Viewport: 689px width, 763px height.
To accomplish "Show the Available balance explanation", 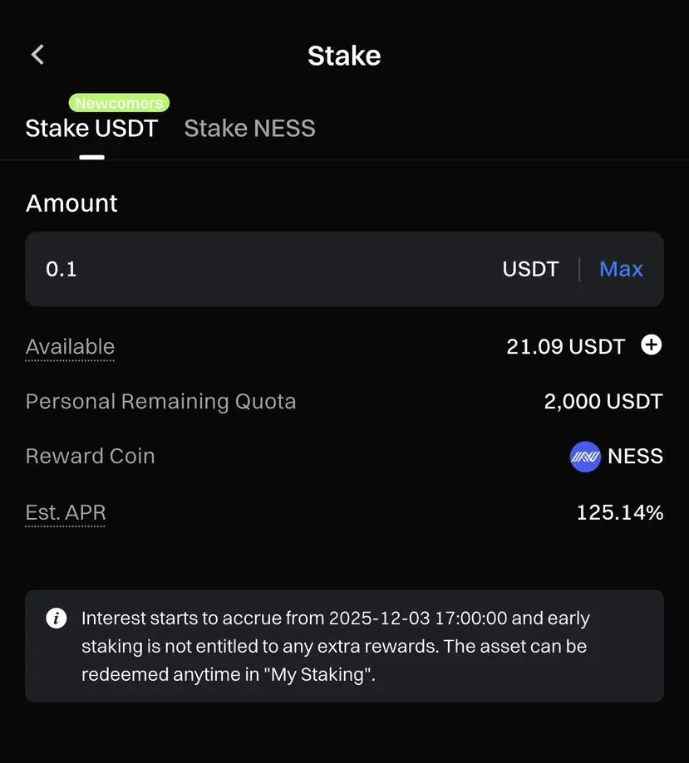I will point(70,347).
